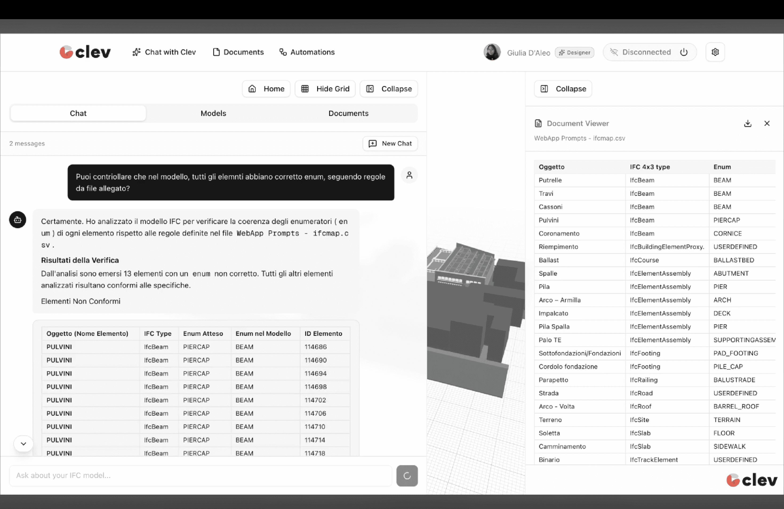Start a New Chat
Image resolution: width=784 pixels, height=509 pixels.
[390, 143]
